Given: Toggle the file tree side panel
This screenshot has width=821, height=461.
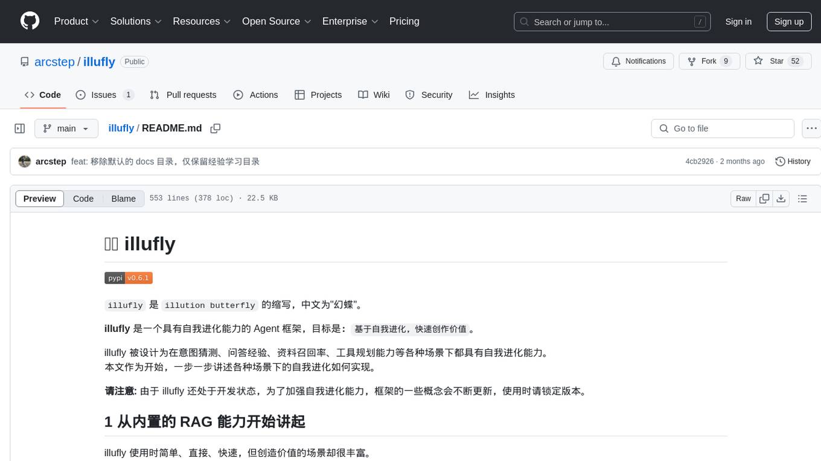Looking at the screenshot, I should 20,129.
